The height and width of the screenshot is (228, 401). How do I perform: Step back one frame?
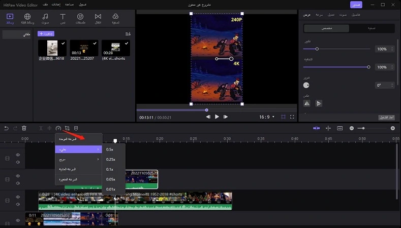pos(208,117)
